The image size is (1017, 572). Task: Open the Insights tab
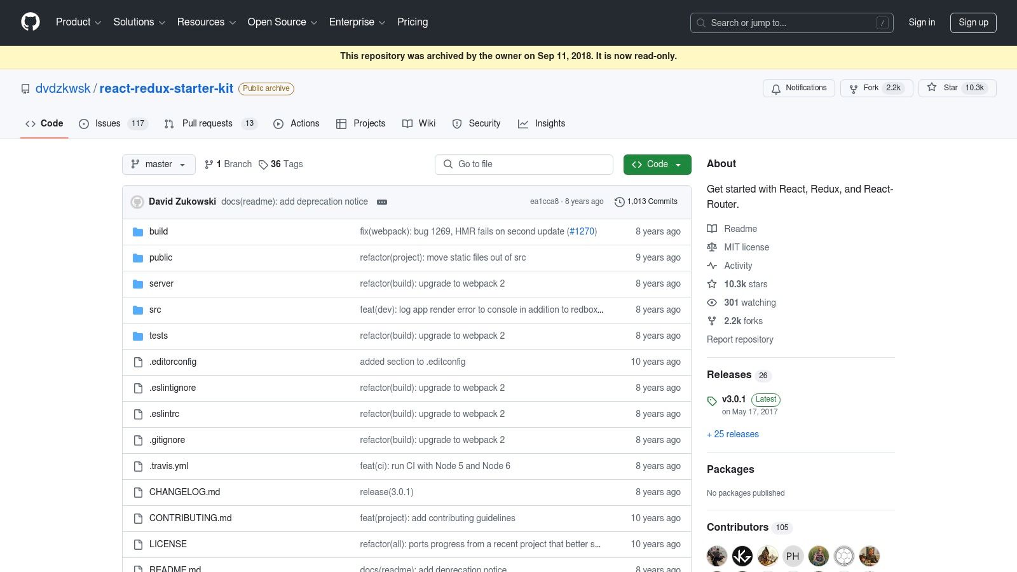[542, 123]
